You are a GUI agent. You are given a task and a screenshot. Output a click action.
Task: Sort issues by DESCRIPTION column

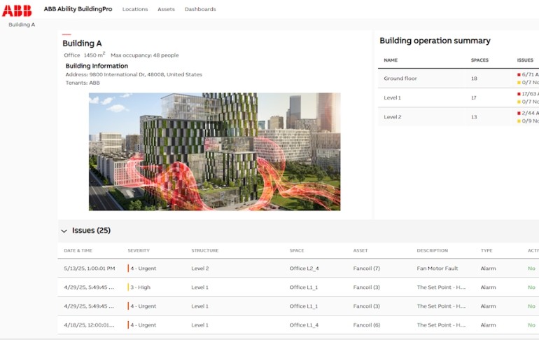432,250
